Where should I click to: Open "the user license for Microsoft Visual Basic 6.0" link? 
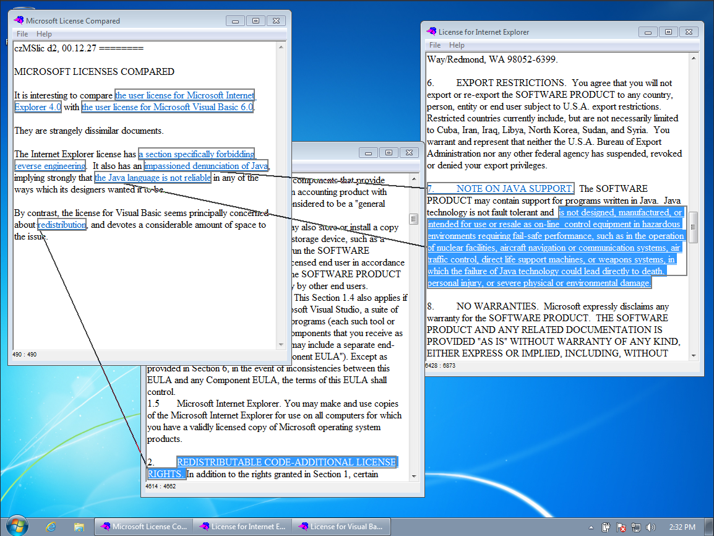pos(167,107)
